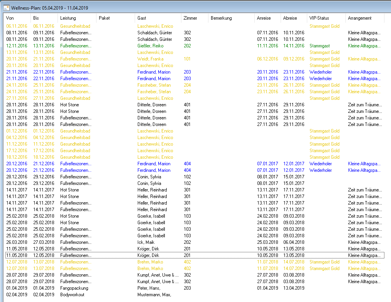Sort by the Gast column header

[x=158, y=18]
